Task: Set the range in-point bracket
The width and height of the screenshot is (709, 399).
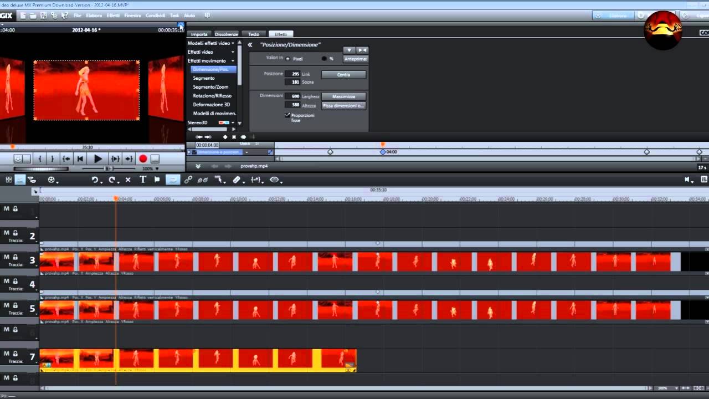Action: (40, 158)
